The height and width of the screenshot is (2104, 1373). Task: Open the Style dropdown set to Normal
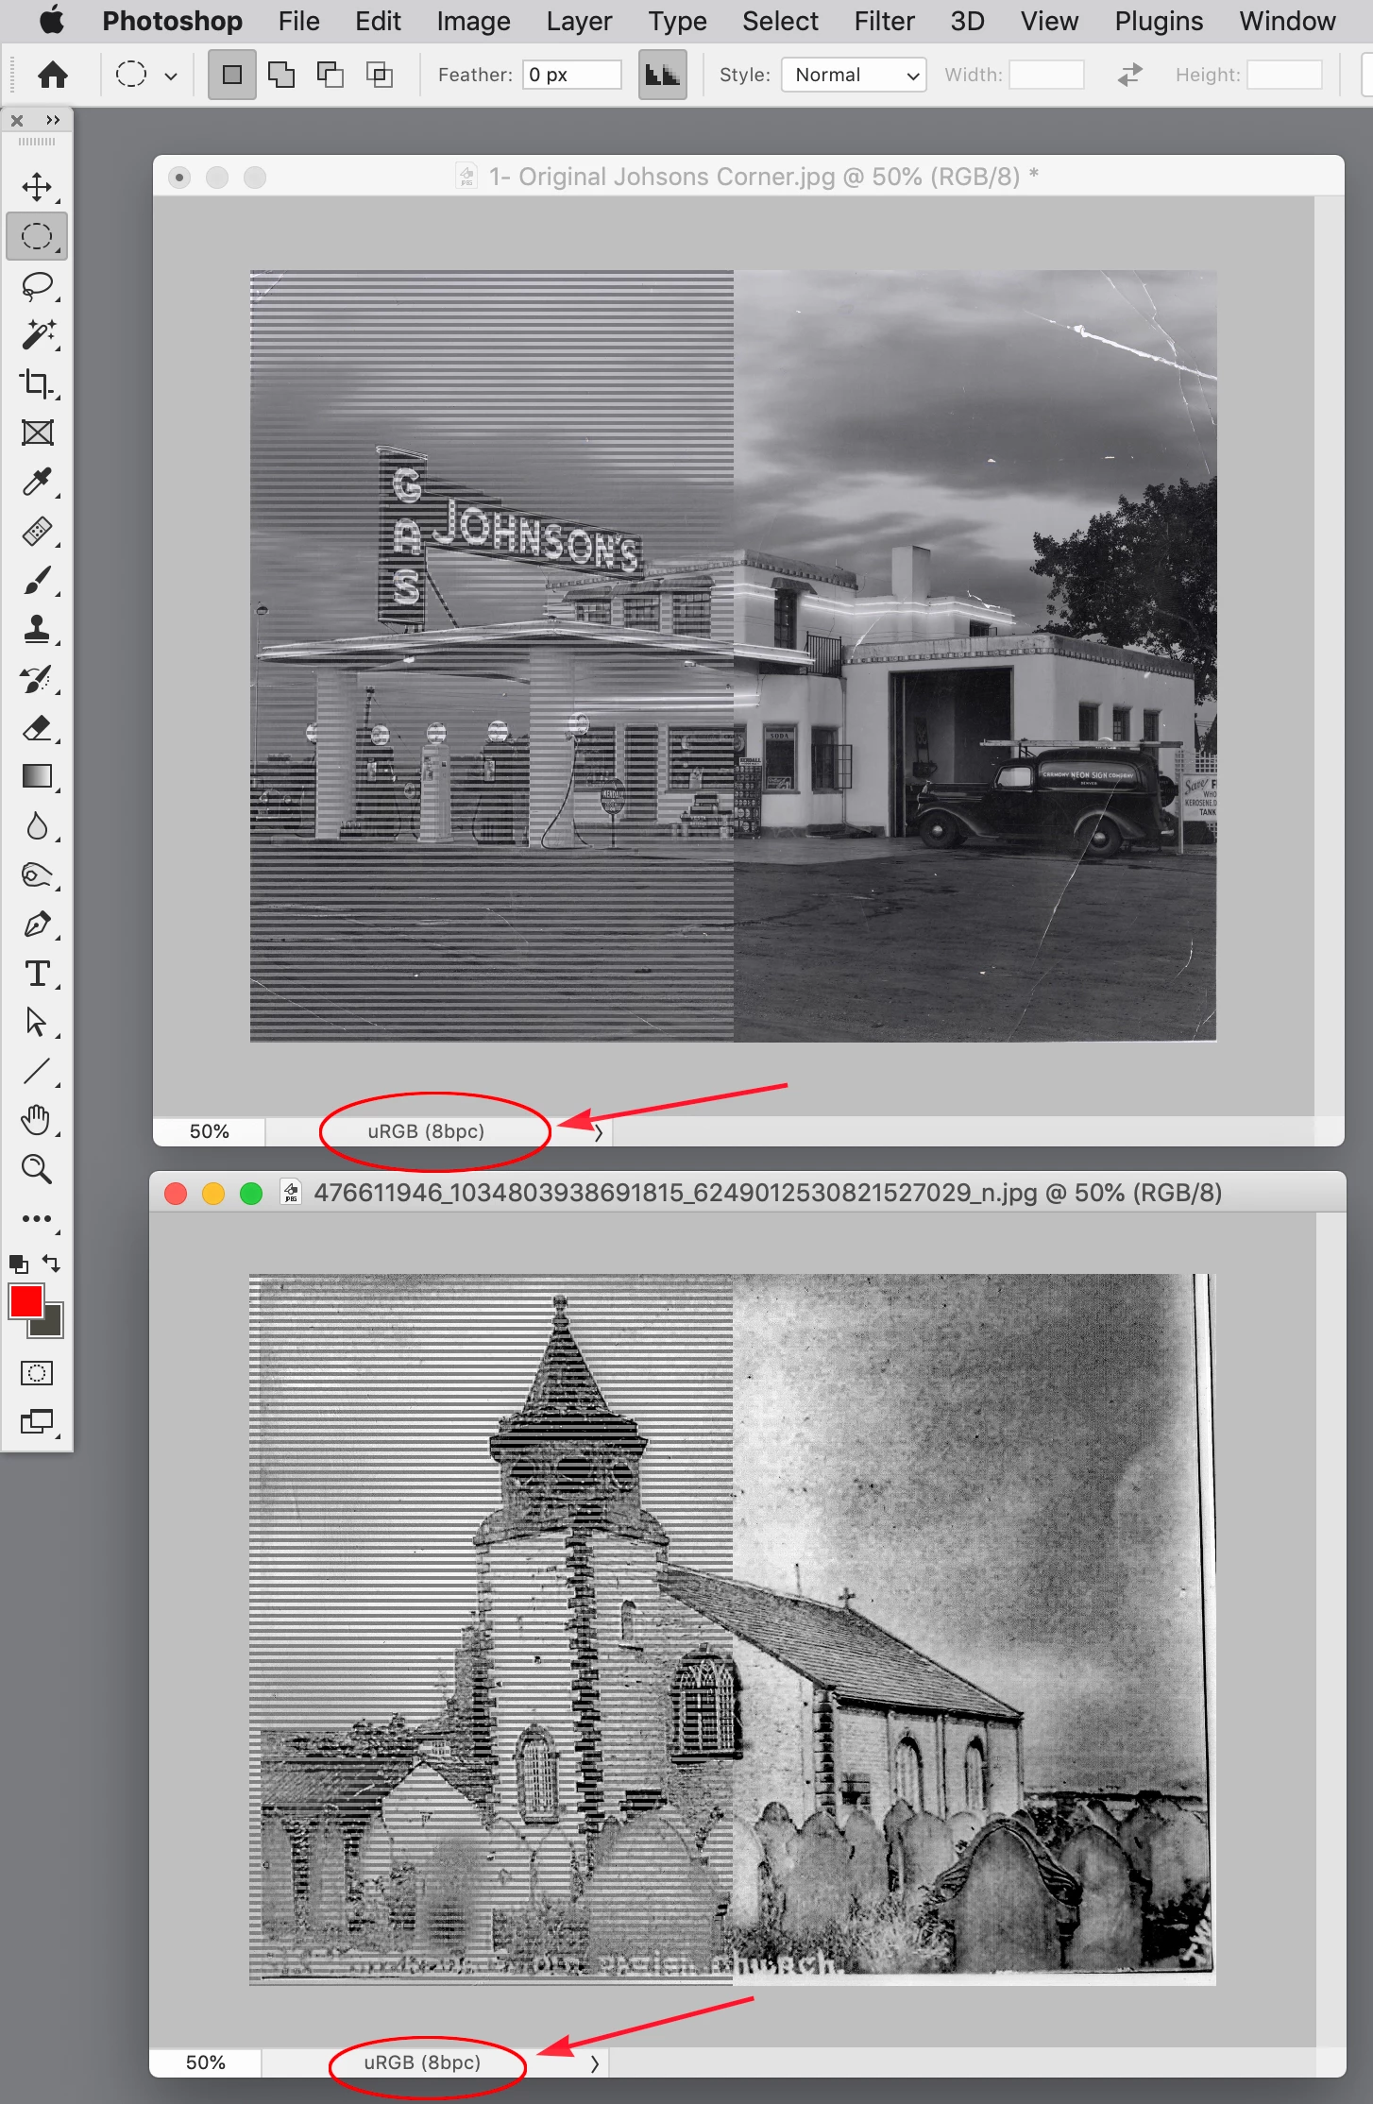[x=854, y=75]
